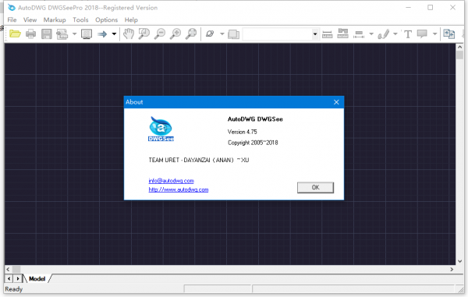This screenshot has width=468, height=297.
Task: Open the http://www.autodwg.com link
Action: coord(179,189)
